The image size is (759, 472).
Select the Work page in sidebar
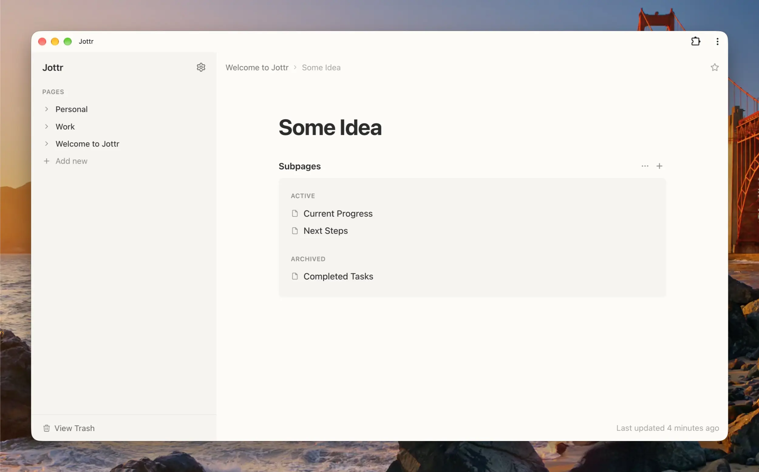tap(65, 127)
